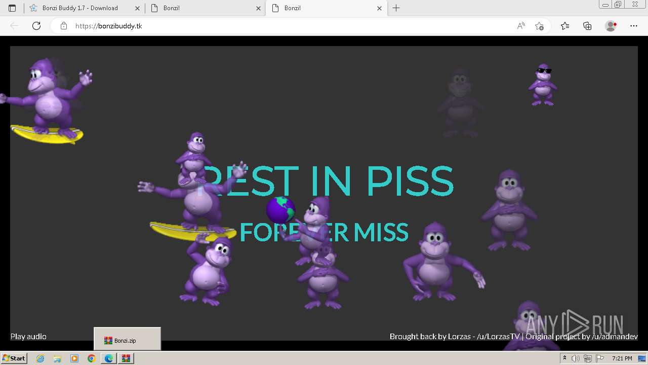This screenshot has height=365, width=648.
Task: Open Read aloud feature
Action: [x=521, y=26]
